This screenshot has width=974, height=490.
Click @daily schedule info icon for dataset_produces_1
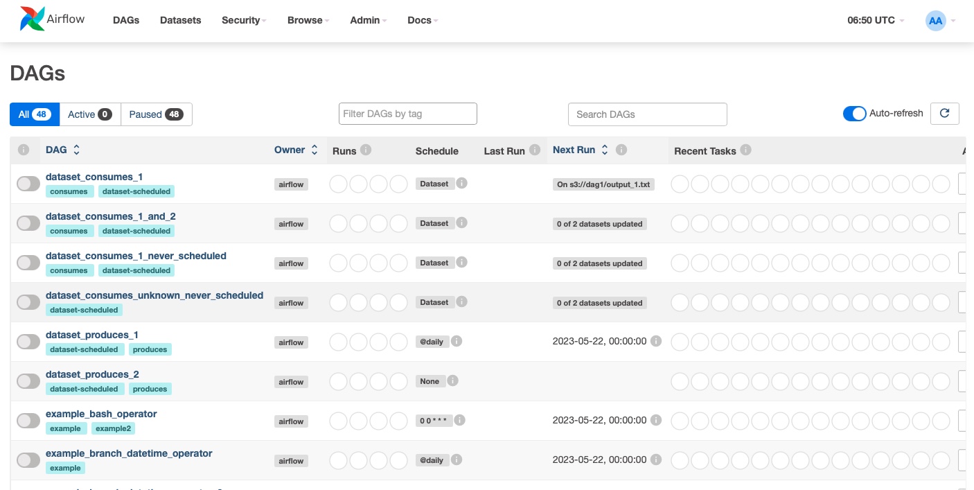(457, 341)
